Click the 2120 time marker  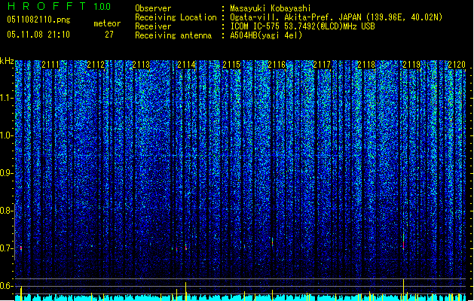click(x=457, y=65)
